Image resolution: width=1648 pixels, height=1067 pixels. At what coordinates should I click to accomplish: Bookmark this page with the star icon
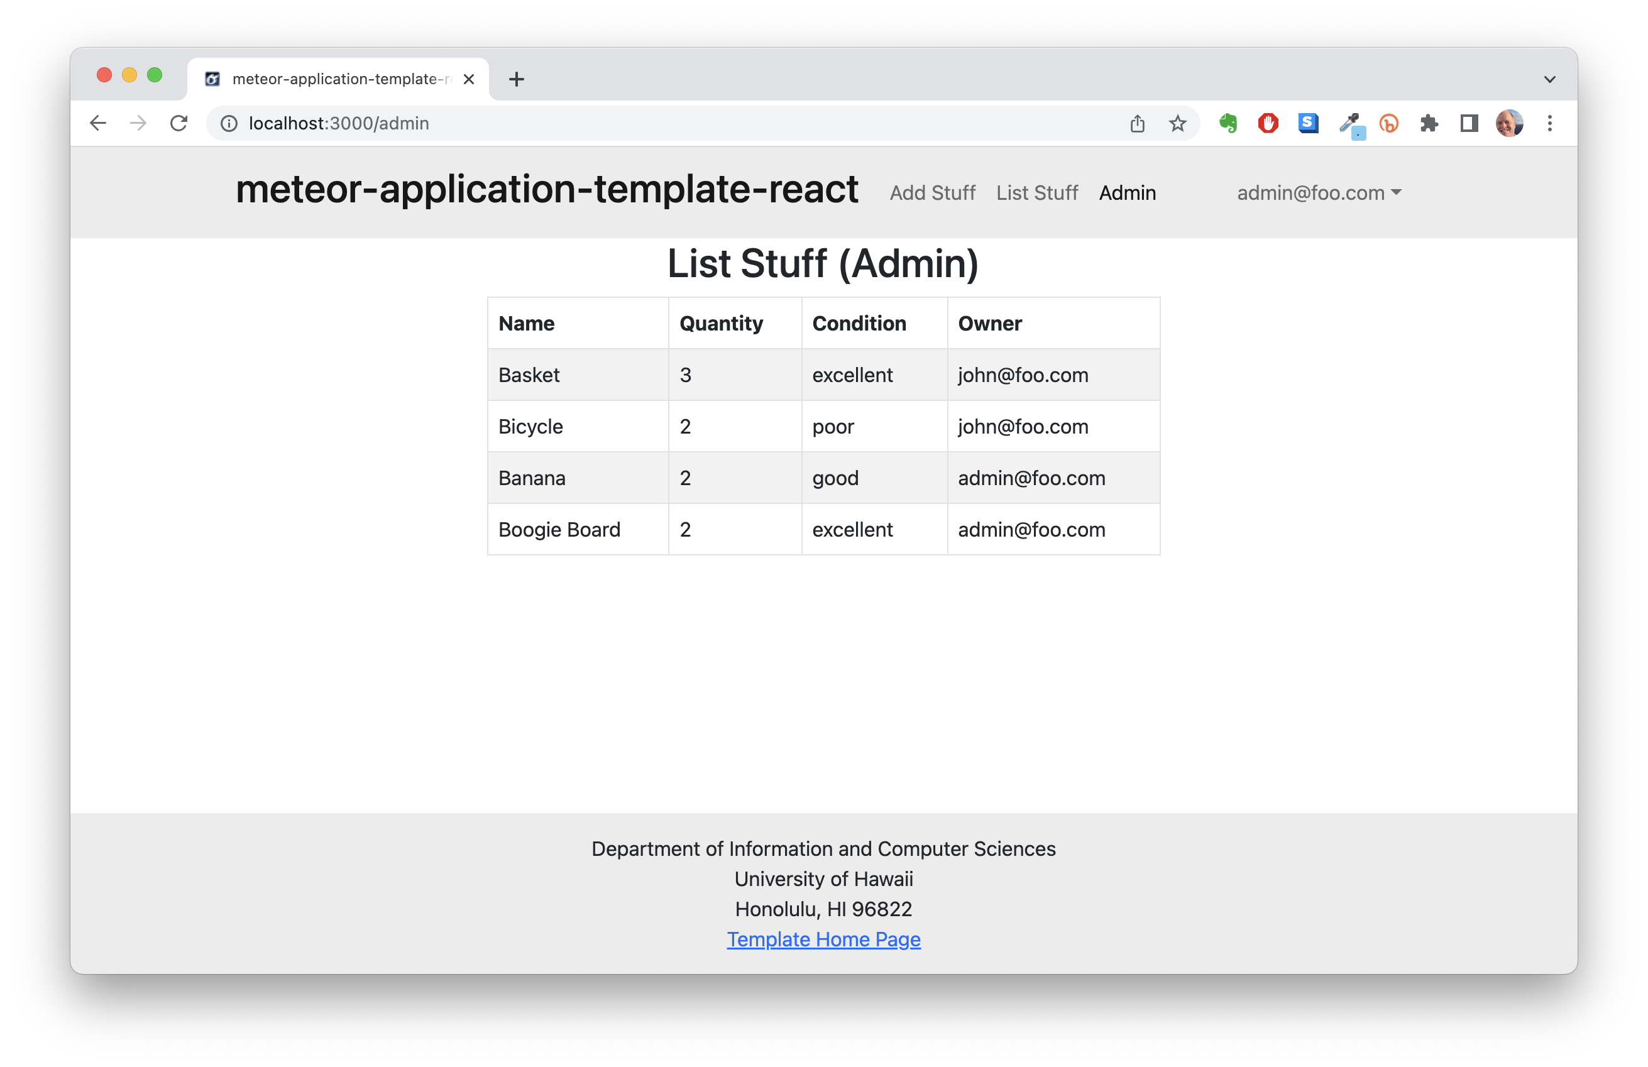pyautogui.click(x=1177, y=123)
